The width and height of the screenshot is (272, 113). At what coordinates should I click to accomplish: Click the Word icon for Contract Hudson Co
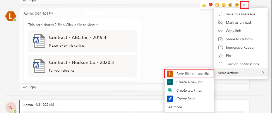coord(39,66)
